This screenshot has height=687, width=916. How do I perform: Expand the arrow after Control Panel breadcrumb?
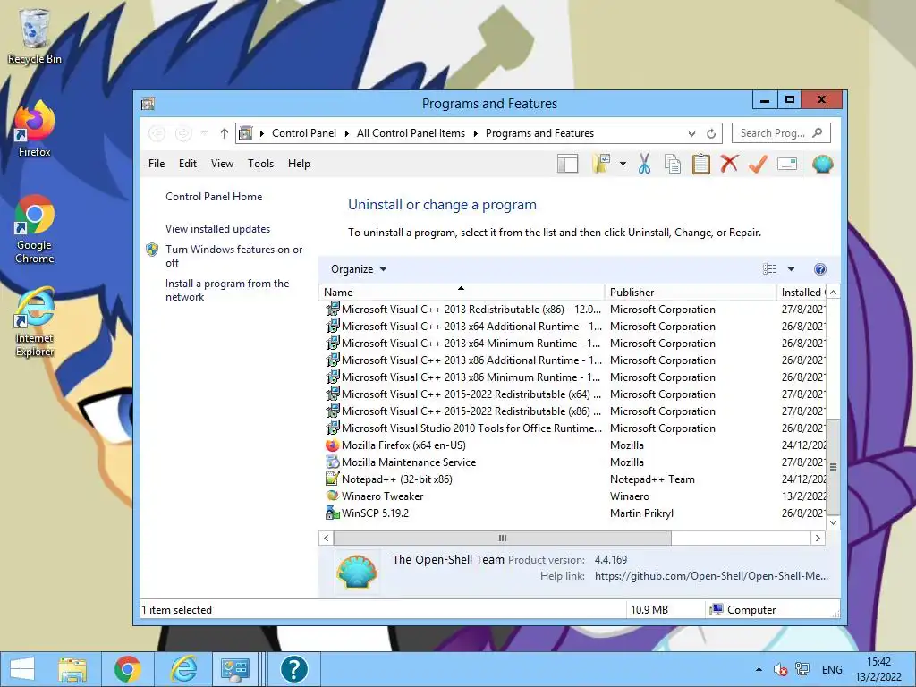(346, 134)
